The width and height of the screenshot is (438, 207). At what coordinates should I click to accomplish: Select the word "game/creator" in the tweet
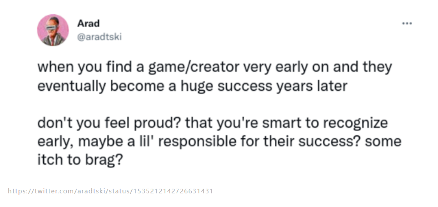(x=194, y=67)
